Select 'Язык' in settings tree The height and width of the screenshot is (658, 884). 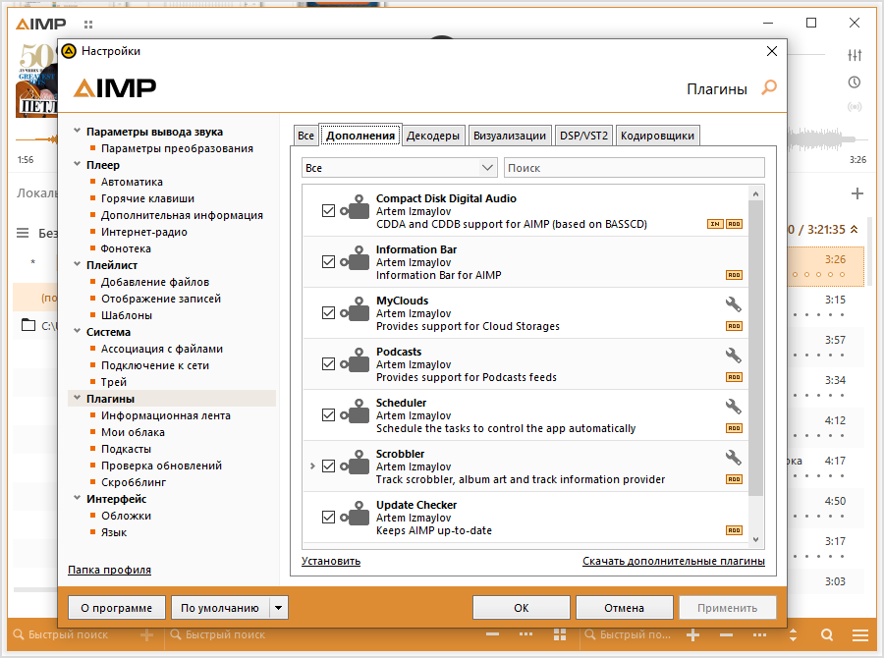[114, 532]
